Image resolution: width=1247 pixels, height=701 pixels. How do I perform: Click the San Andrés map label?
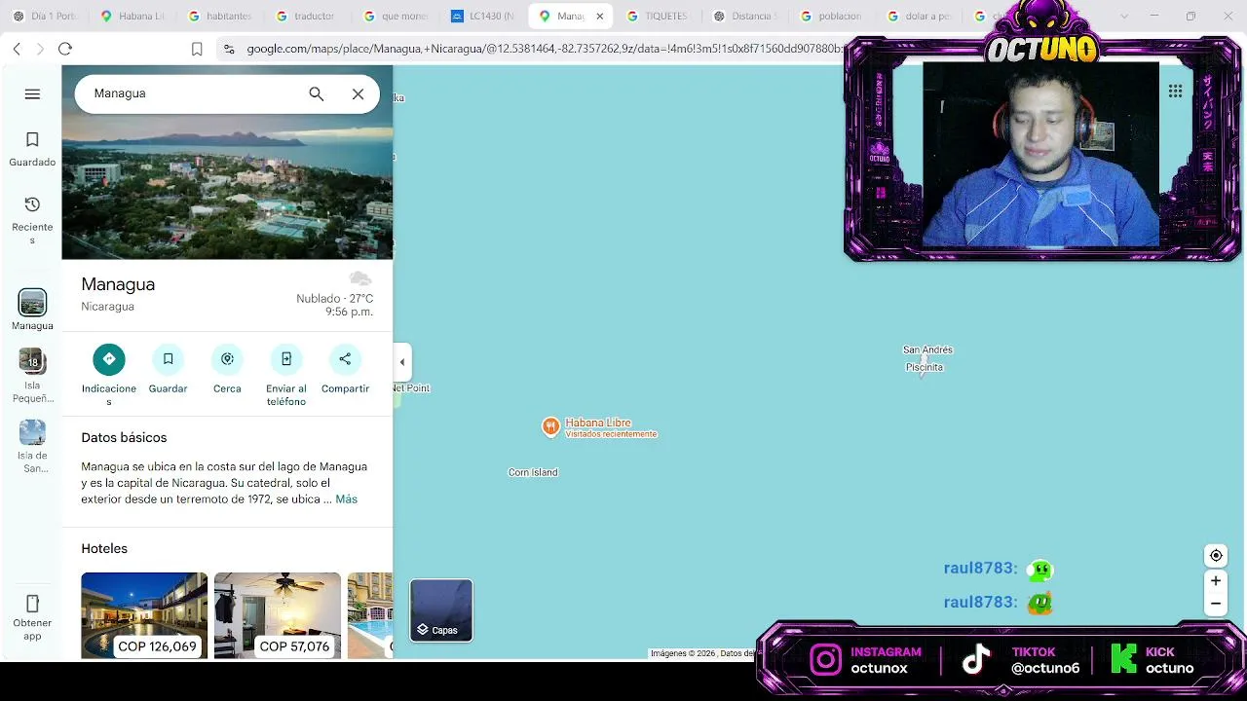click(x=927, y=350)
